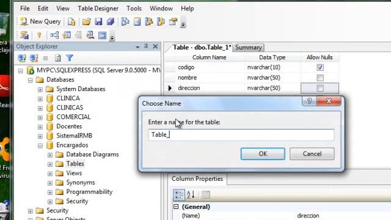This screenshot has height=220, width=391.
Task: Open the View menu
Action: [x=63, y=9]
